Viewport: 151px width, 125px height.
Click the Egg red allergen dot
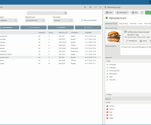tap(107, 112)
